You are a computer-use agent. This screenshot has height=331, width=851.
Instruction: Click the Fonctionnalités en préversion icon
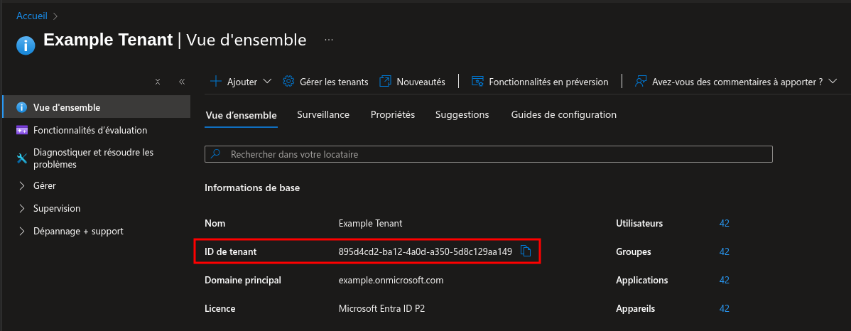pyautogui.click(x=478, y=81)
